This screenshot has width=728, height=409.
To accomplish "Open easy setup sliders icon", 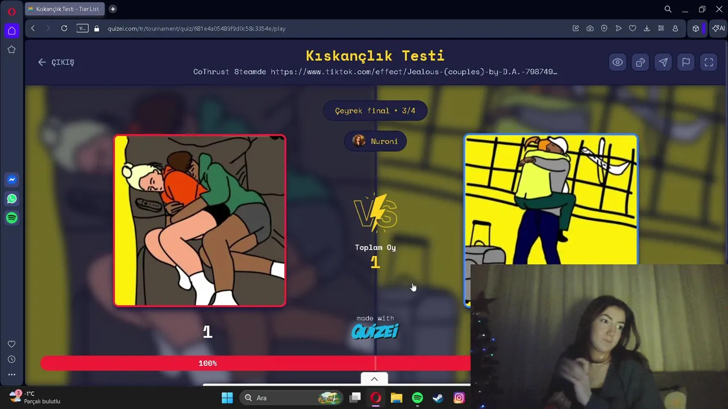I will pyautogui.click(x=661, y=28).
